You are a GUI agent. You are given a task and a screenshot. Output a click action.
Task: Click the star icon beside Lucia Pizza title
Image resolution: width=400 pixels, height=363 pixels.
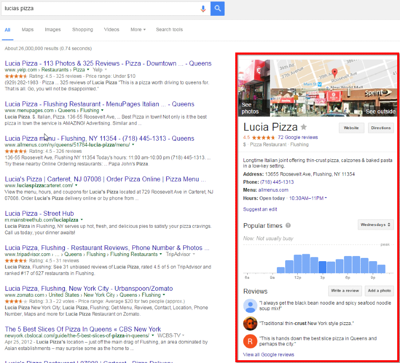click(304, 127)
